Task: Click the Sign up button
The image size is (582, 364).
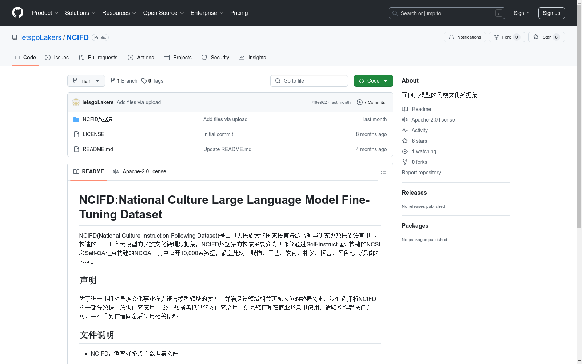Action: 551,13
